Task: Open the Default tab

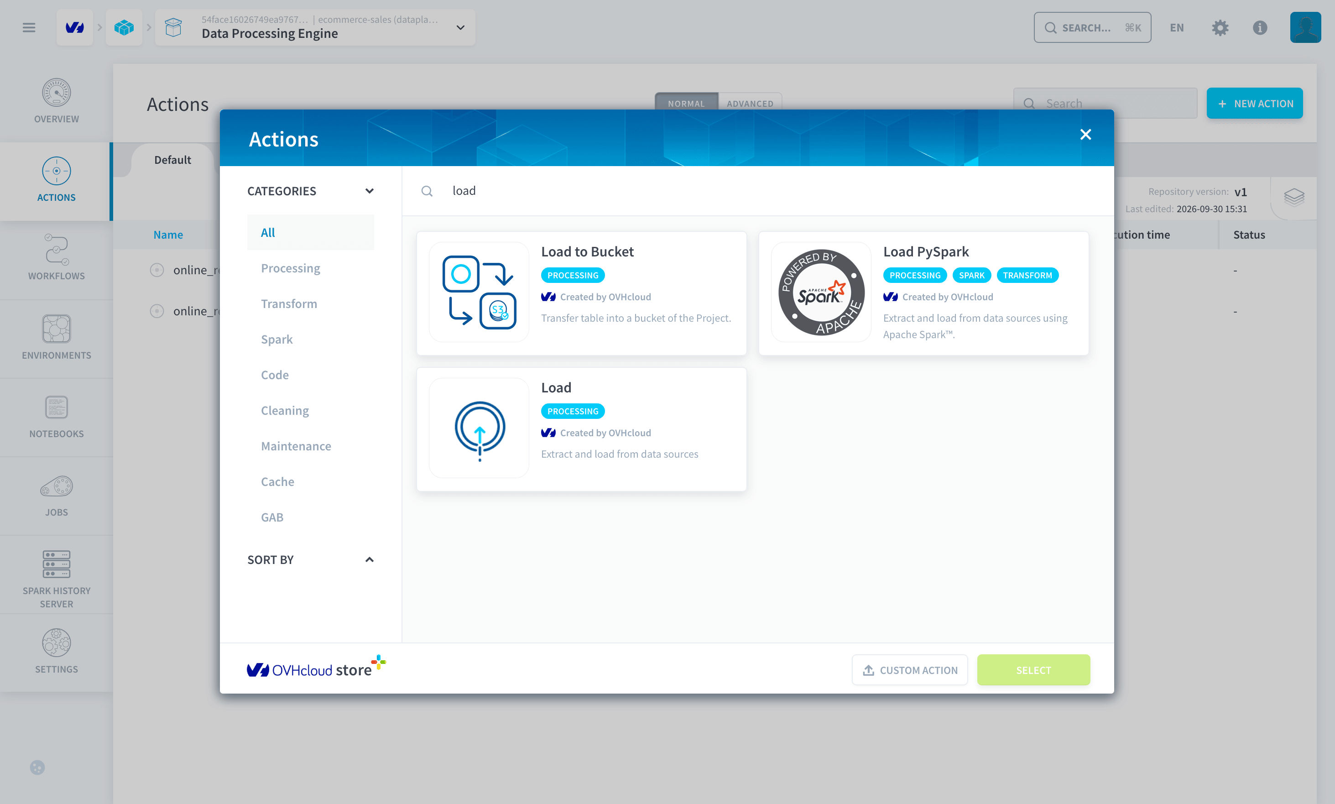Action: (172, 160)
